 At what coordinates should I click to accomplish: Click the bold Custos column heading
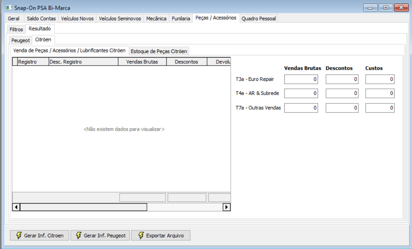(x=374, y=68)
